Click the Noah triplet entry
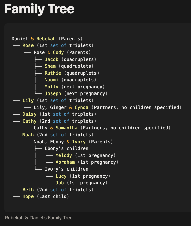 pyautogui.click(x=58, y=135)
